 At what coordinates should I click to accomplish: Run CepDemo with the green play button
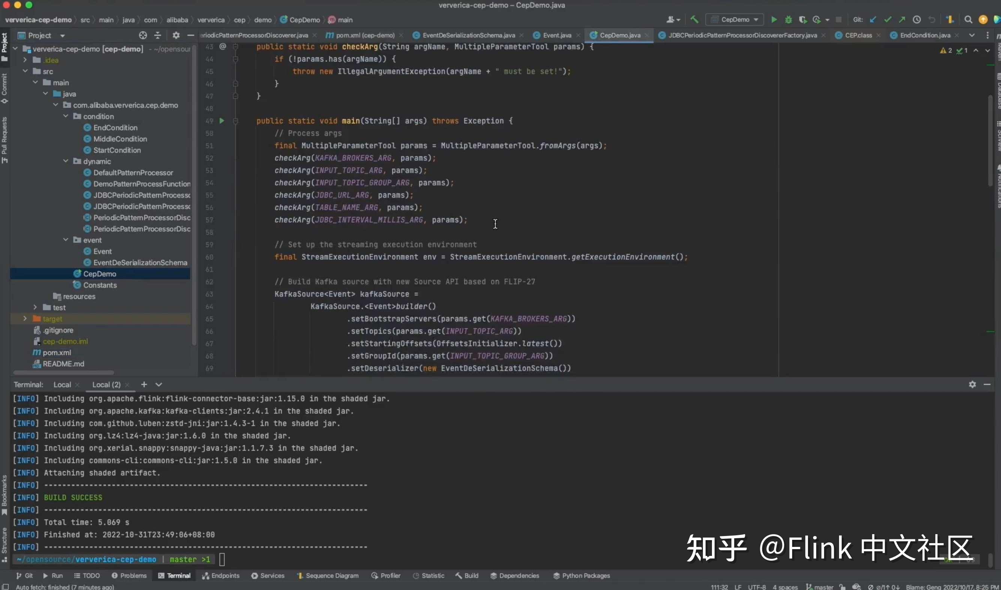click(x=773, y=19)
